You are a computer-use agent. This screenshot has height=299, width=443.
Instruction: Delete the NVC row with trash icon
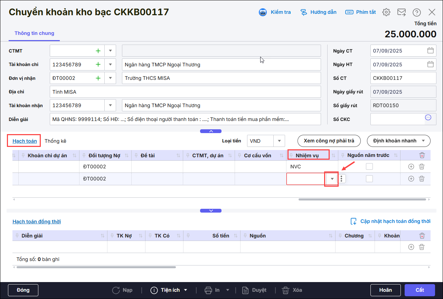[x=422, y=167]
